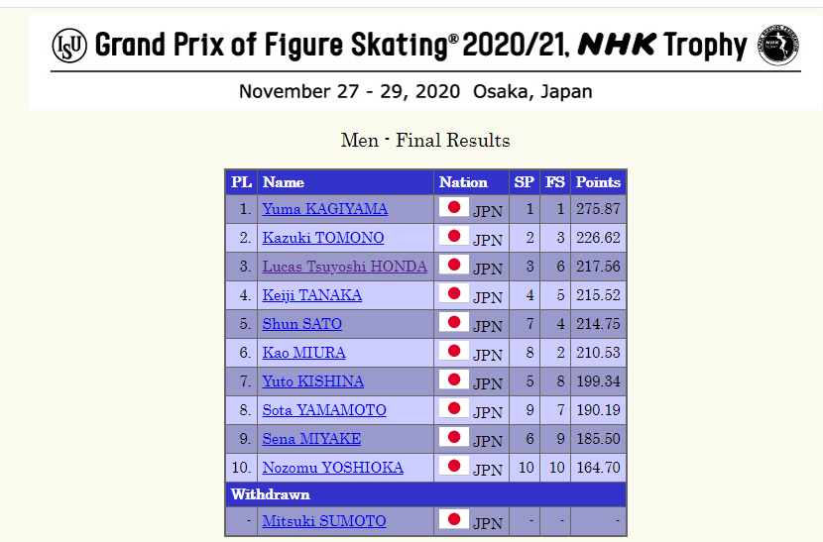This screenshot has width=823, height=542.
Task: Visit Yuto KISHINA's profile link
Action: pos(312,381)
